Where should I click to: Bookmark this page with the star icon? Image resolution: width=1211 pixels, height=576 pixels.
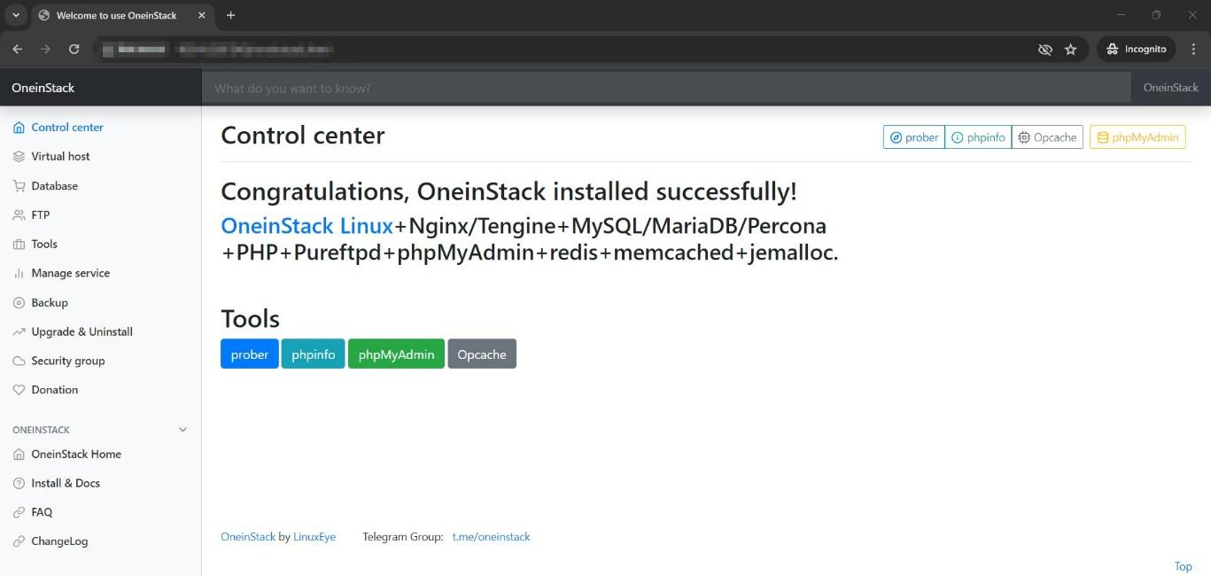(1070, 50)
